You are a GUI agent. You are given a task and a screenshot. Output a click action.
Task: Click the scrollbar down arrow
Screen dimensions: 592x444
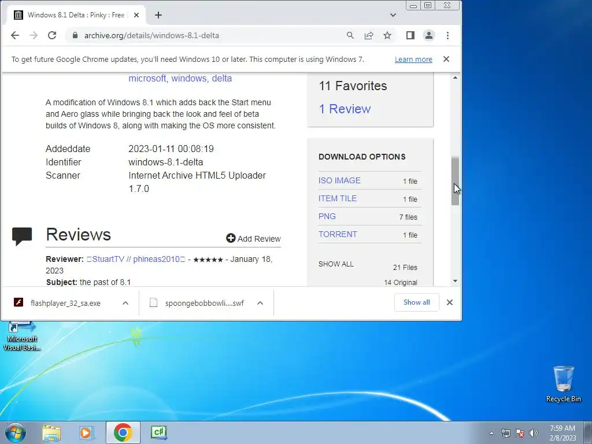456,281
